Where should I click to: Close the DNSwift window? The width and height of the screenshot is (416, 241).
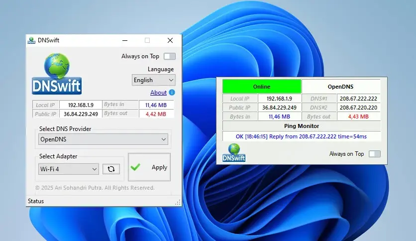170,40
